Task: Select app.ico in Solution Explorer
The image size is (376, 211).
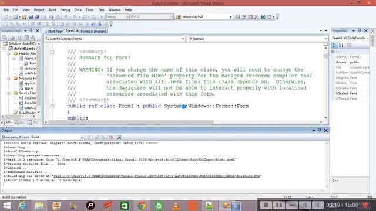Action: coord(30,83)
